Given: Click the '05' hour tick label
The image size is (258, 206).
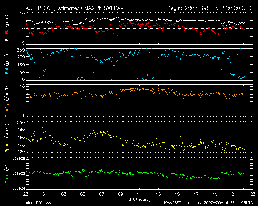Looking at the screenshot, I should pyautogui.click(x=83, y=194).
